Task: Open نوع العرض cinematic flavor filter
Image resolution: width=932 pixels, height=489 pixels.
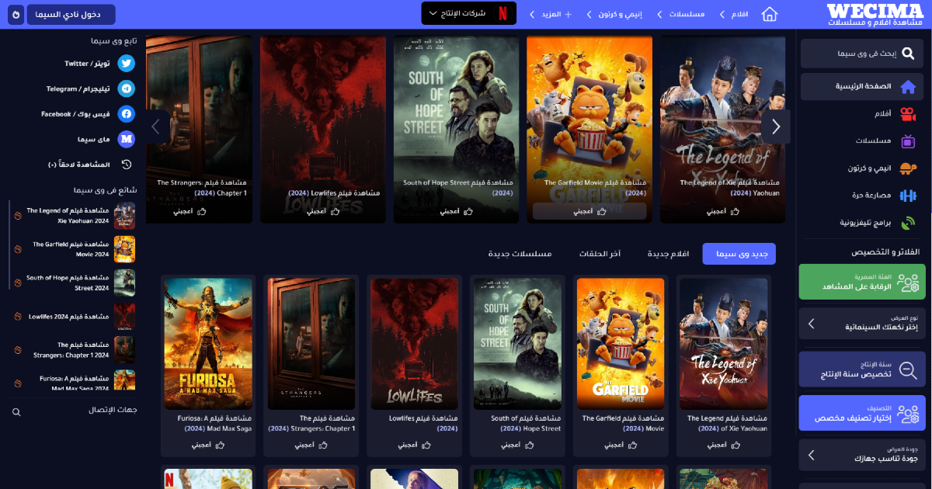Action: [862, 323]
